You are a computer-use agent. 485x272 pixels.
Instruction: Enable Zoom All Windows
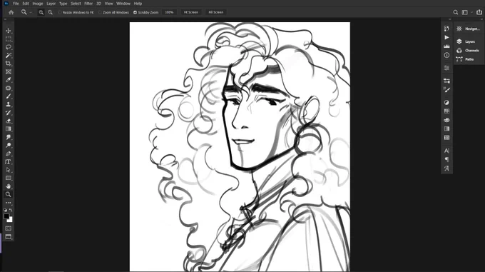pos(113,12)
